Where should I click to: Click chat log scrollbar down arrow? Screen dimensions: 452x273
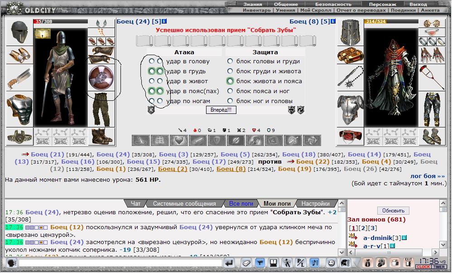point(341,252)
